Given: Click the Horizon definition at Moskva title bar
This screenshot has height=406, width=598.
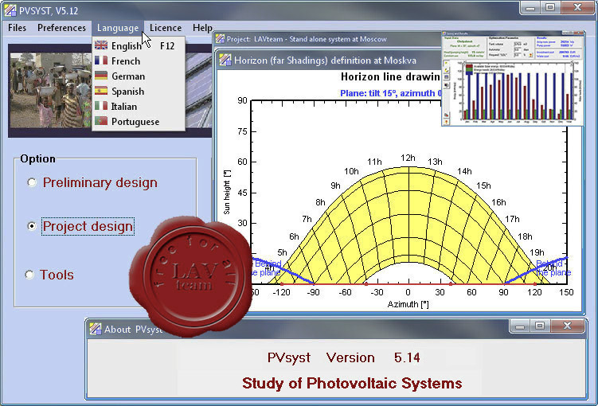Looking at the screenshot, I should click(330, 61).
